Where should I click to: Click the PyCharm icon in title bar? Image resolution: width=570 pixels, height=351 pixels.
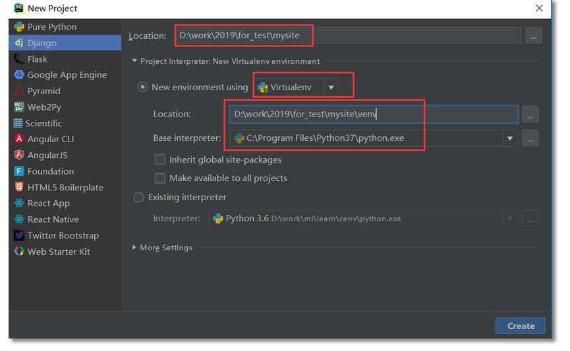click(18, 8)
